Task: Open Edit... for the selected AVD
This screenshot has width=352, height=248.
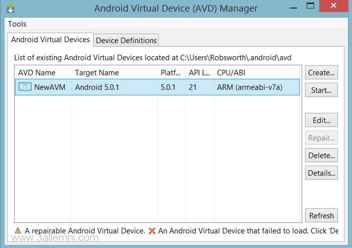Action: [x=321, y=120]
